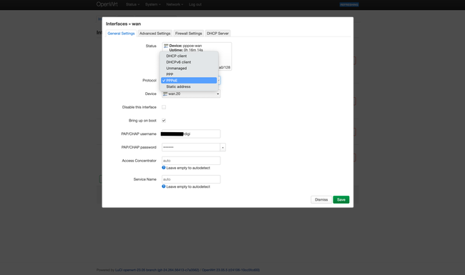
Task: Click the Access Concentrator input field
Action: click(191, 161)
